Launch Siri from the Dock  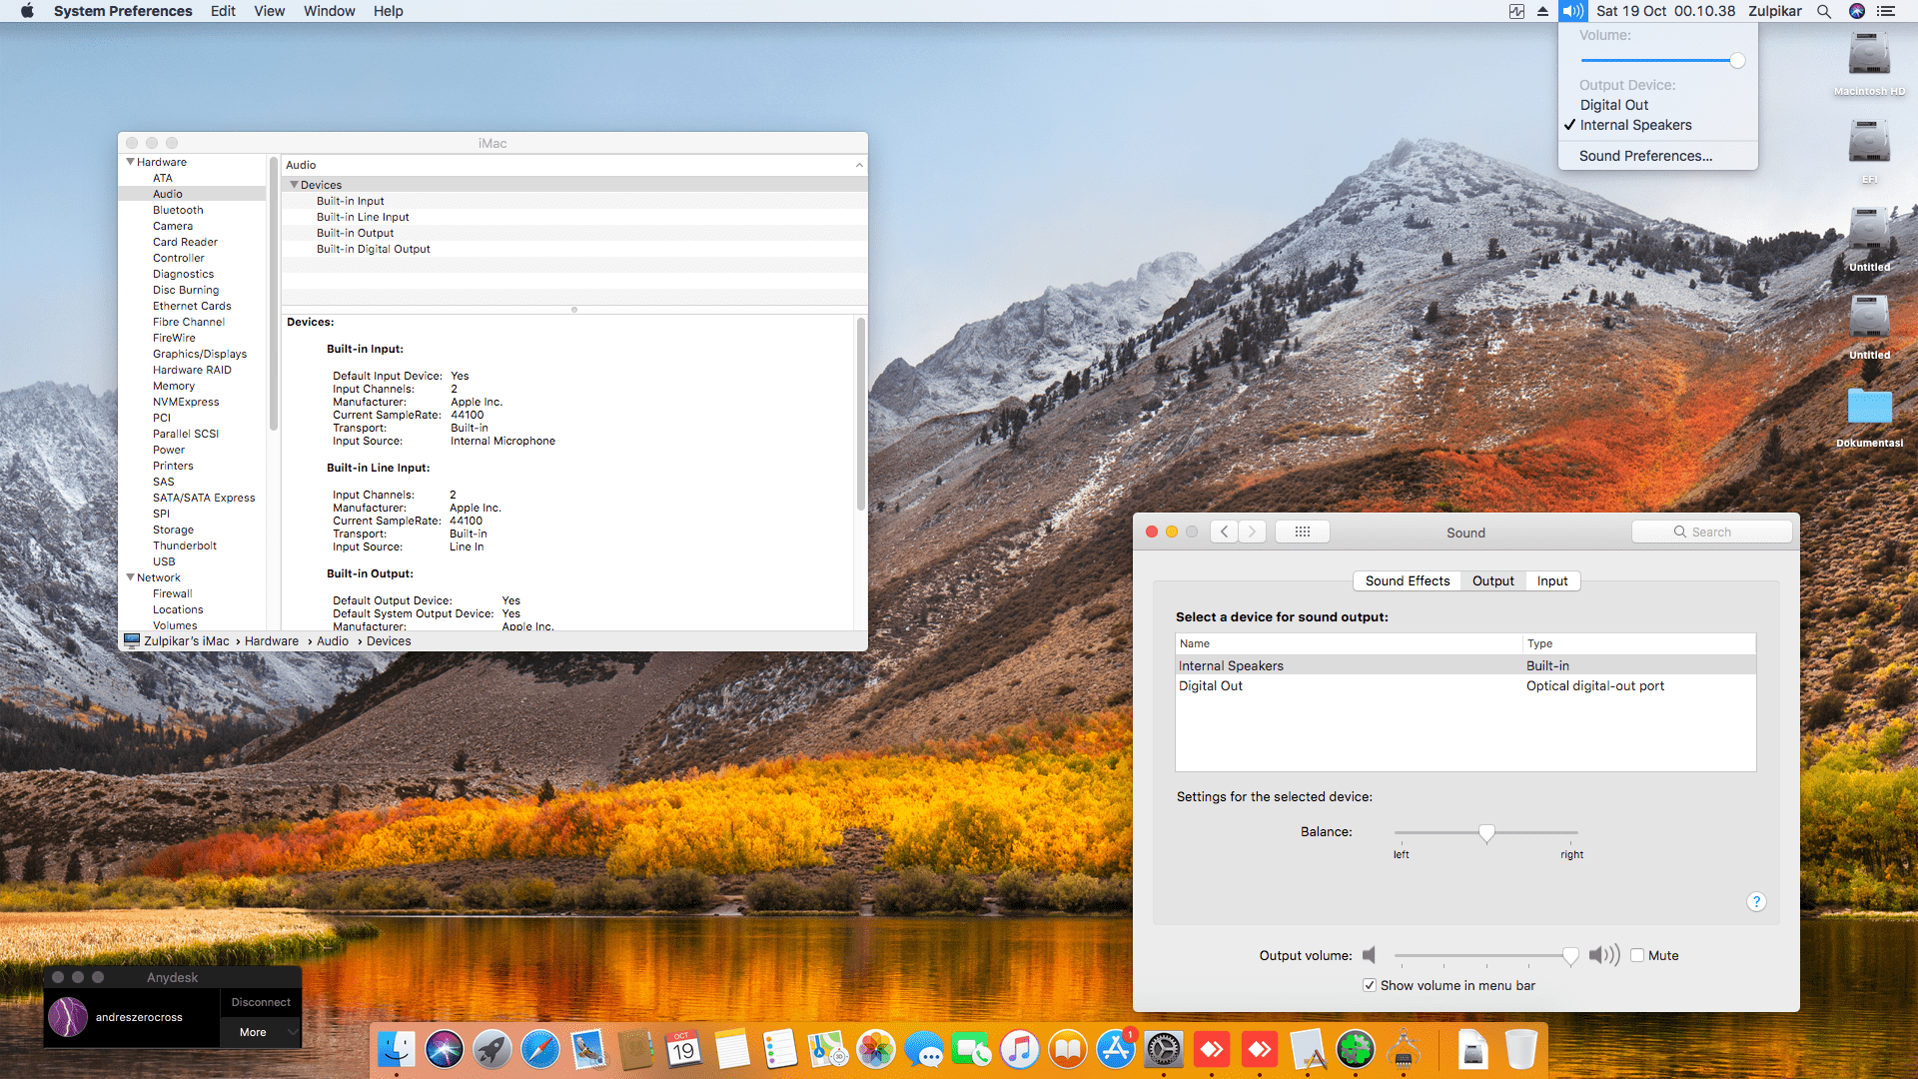tap(445, 1050)
